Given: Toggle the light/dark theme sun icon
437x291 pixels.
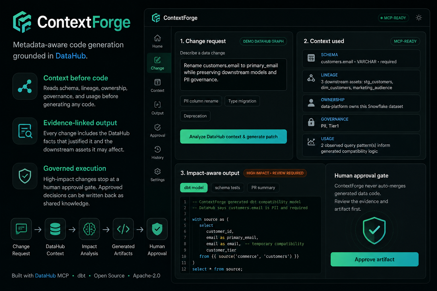Looking at the screenshot, I should click(419, 18).
